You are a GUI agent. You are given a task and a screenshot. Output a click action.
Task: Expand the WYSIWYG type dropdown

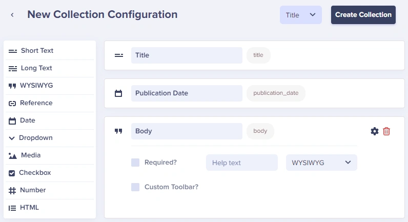[x=321, y=163]
